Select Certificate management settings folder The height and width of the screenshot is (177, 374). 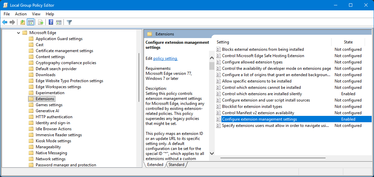pyautogui.click(x=64, y=50)
